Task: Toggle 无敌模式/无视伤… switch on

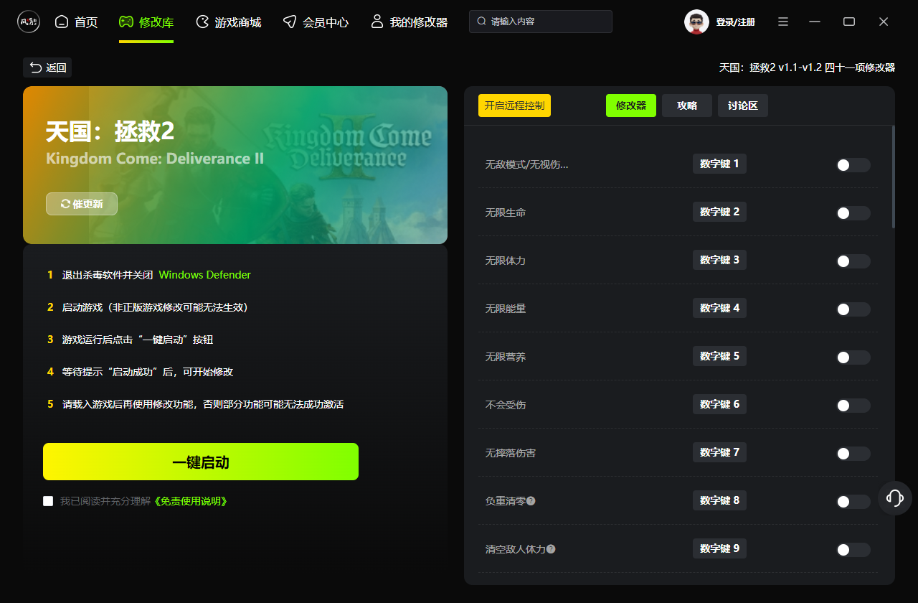Action: pos(853,165)
